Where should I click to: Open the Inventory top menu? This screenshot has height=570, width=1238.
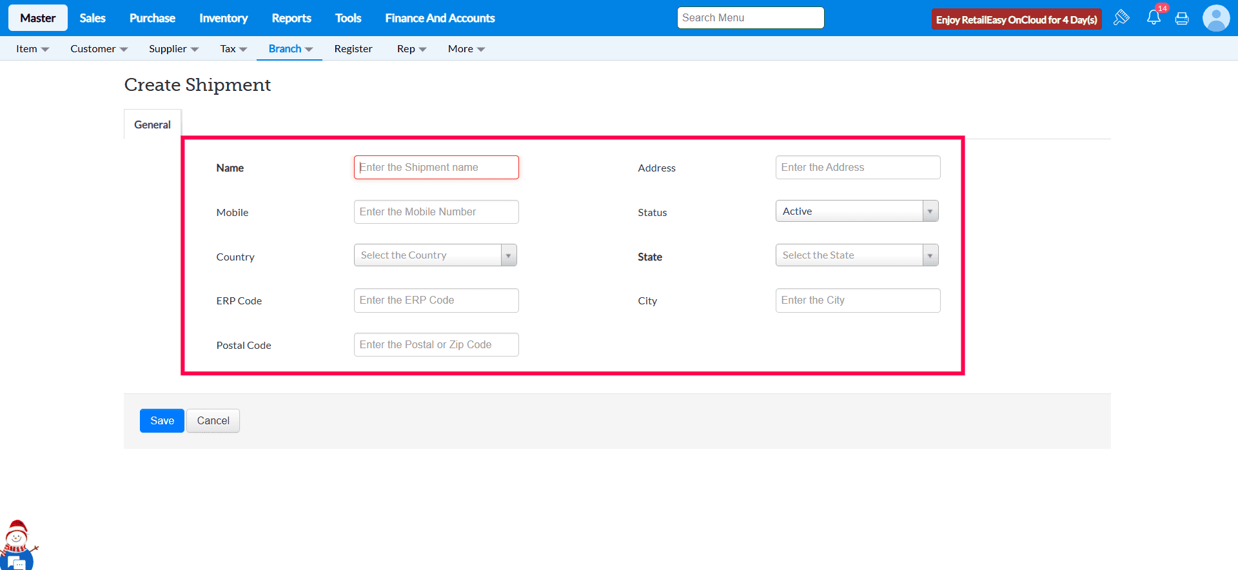[x=223, y=18]
